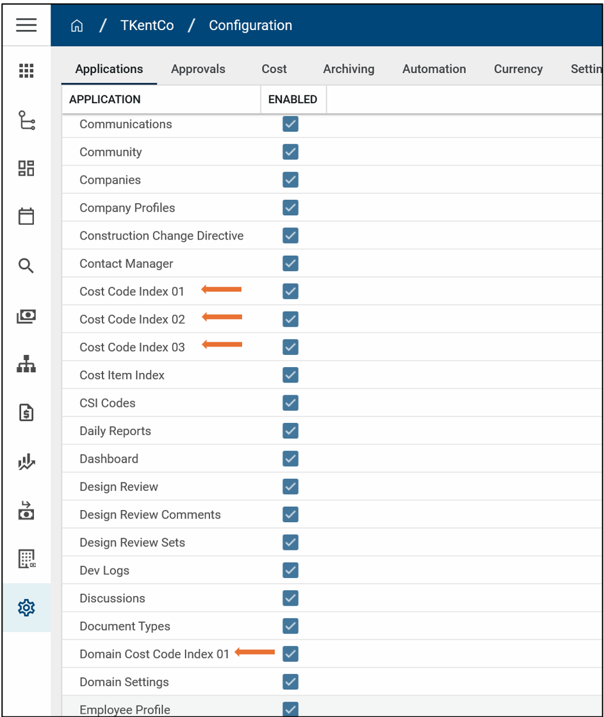The width and height of the screenshot is (604, 717).
Task: Click the search magnifier icon in sidebar
Action: click(26, 265)
